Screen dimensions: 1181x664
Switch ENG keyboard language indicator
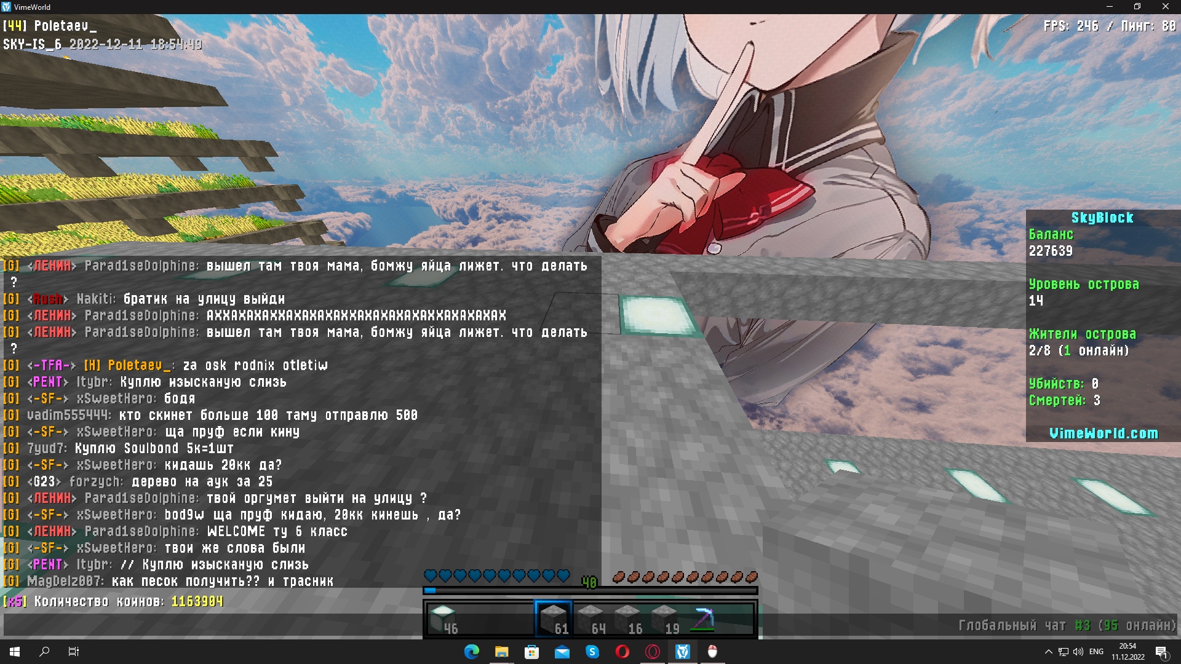point(1096,652)
